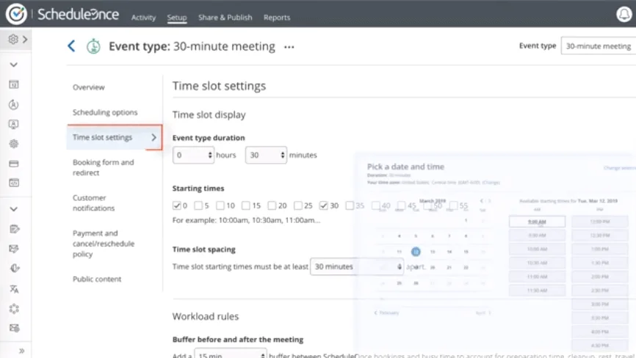This screenshot has height=358, width=636.
Task: Open the user circle icon in sidebar
Action: coord(14,105)
